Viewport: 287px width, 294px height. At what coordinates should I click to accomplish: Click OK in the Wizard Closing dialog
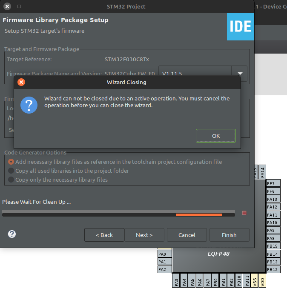pyautogui.click(x=215, y=136)
